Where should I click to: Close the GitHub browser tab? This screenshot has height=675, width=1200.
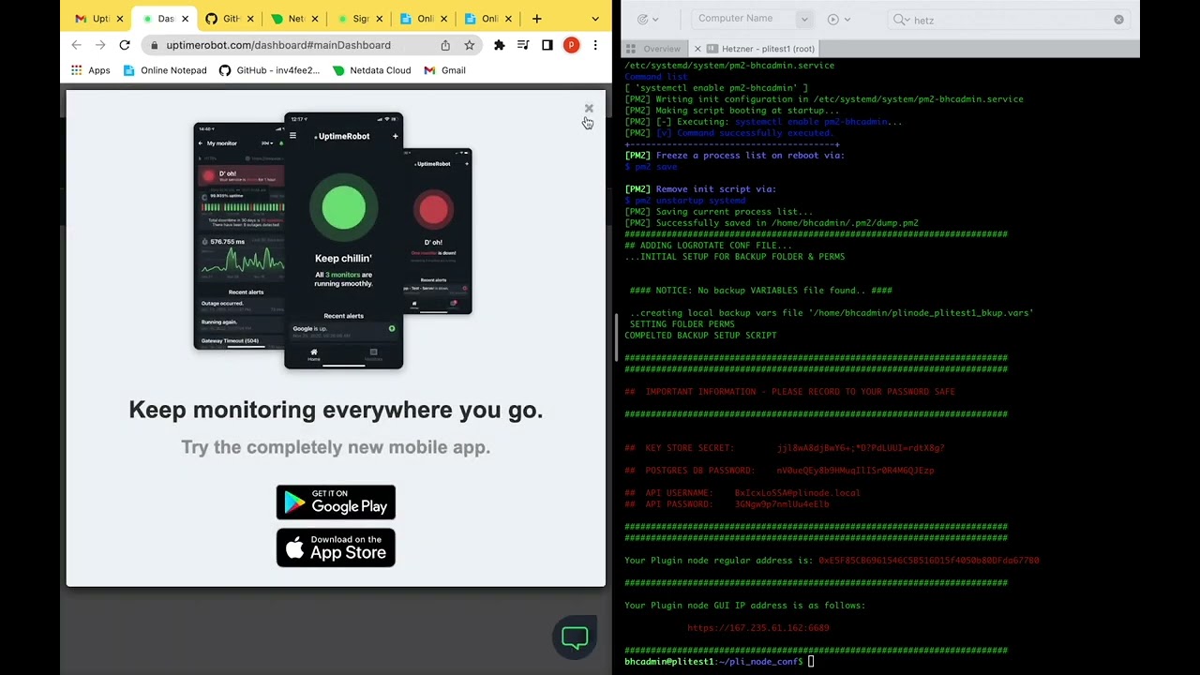click(249, 19)
